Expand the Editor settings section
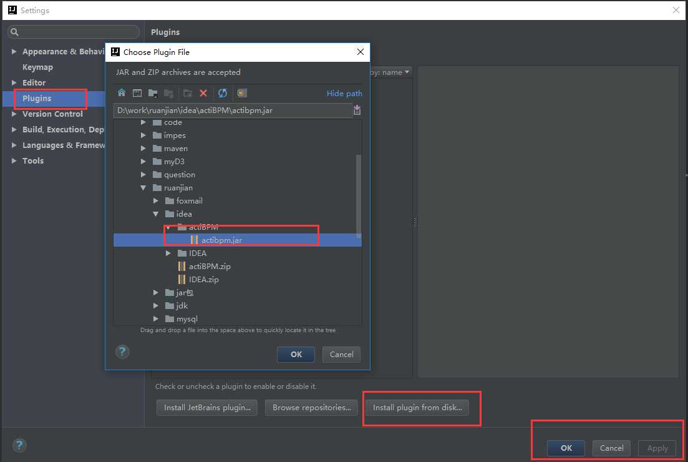The height and width of the screenshot is (462, 688). point(14,82)
